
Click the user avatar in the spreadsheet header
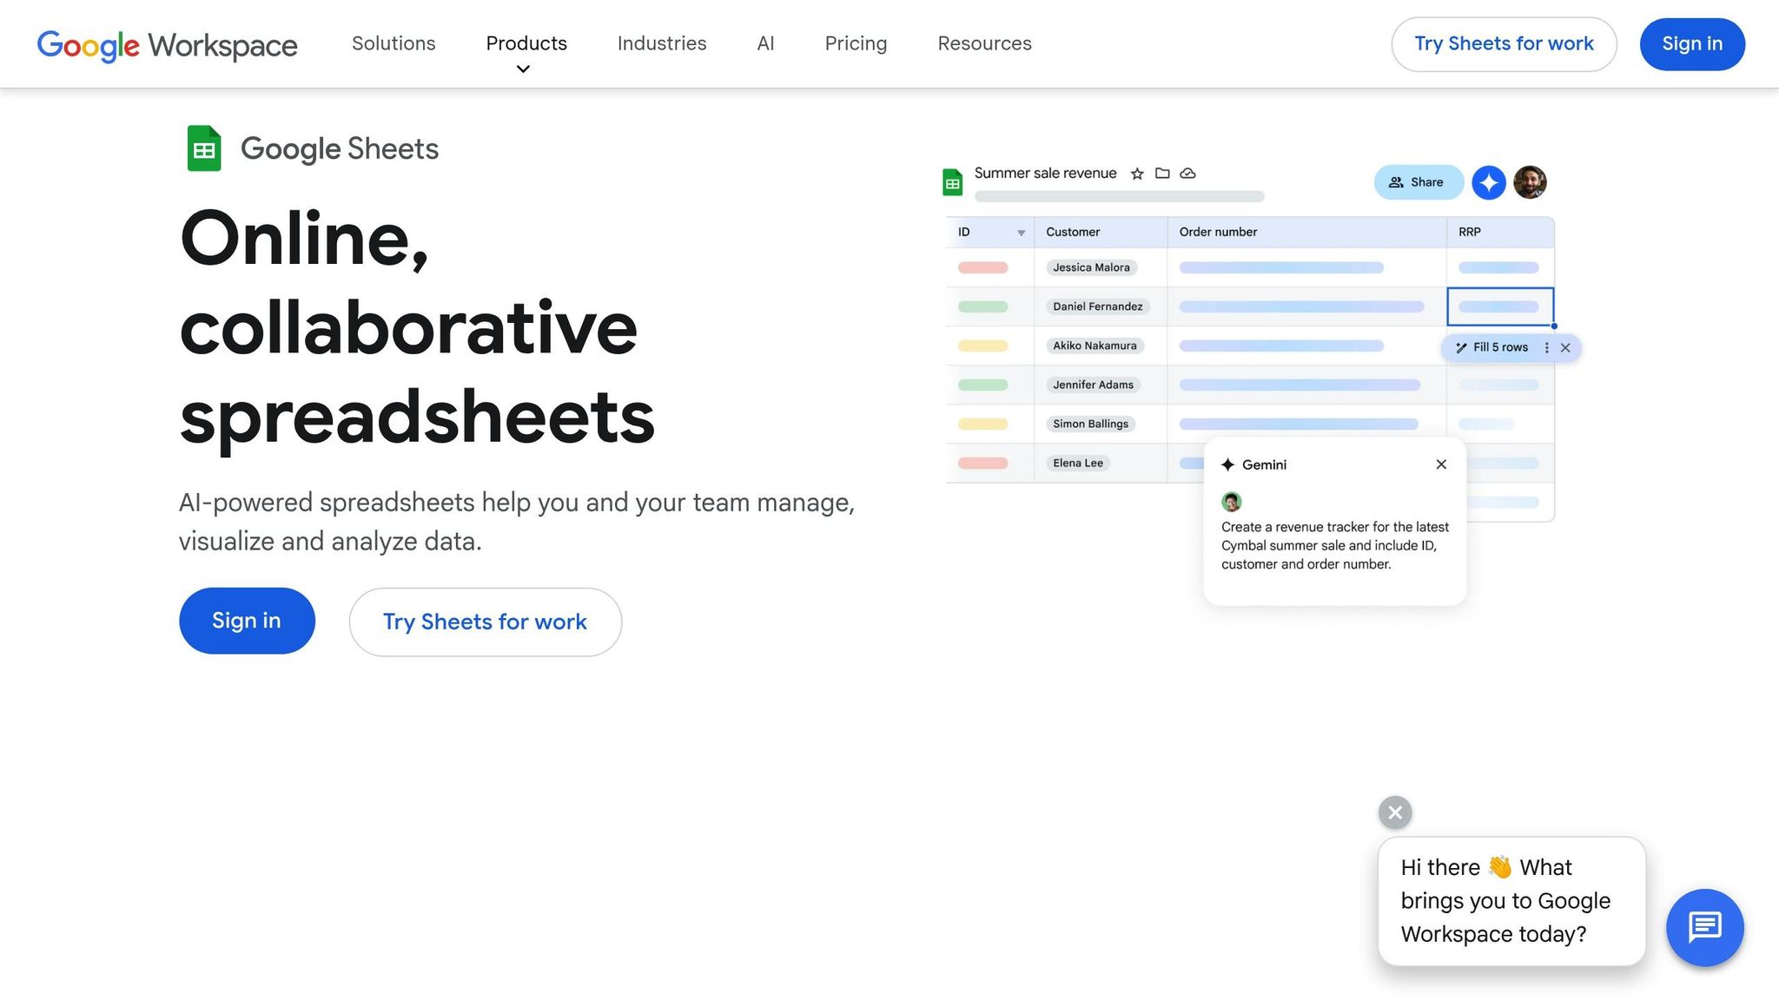[x=1530, y=182]
